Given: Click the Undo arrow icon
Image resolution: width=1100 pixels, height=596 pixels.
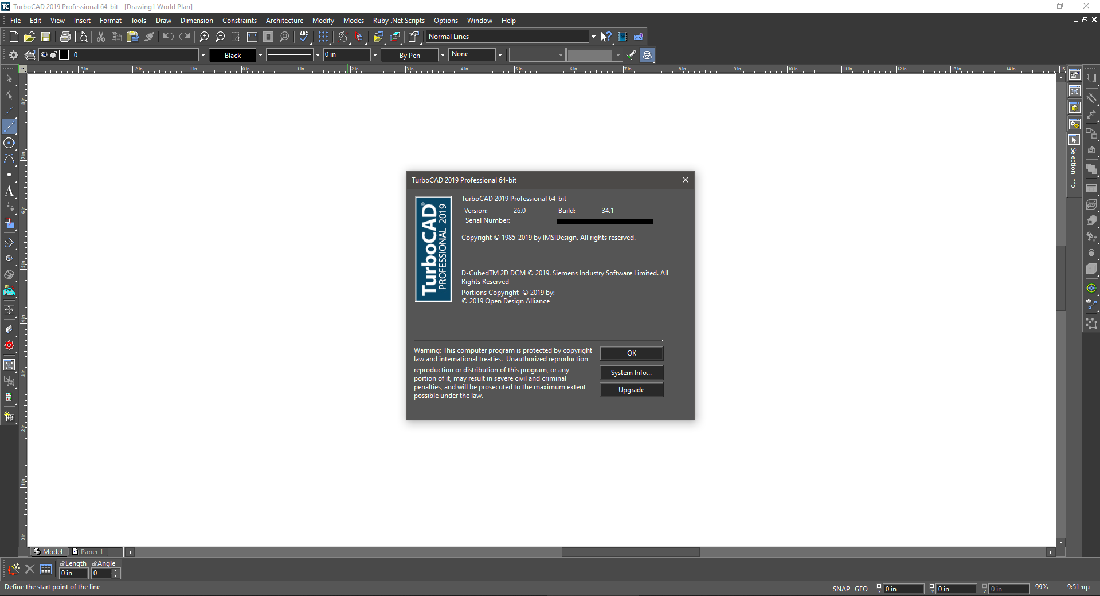Looking at the screenshot, I should [x=168, y=37].
